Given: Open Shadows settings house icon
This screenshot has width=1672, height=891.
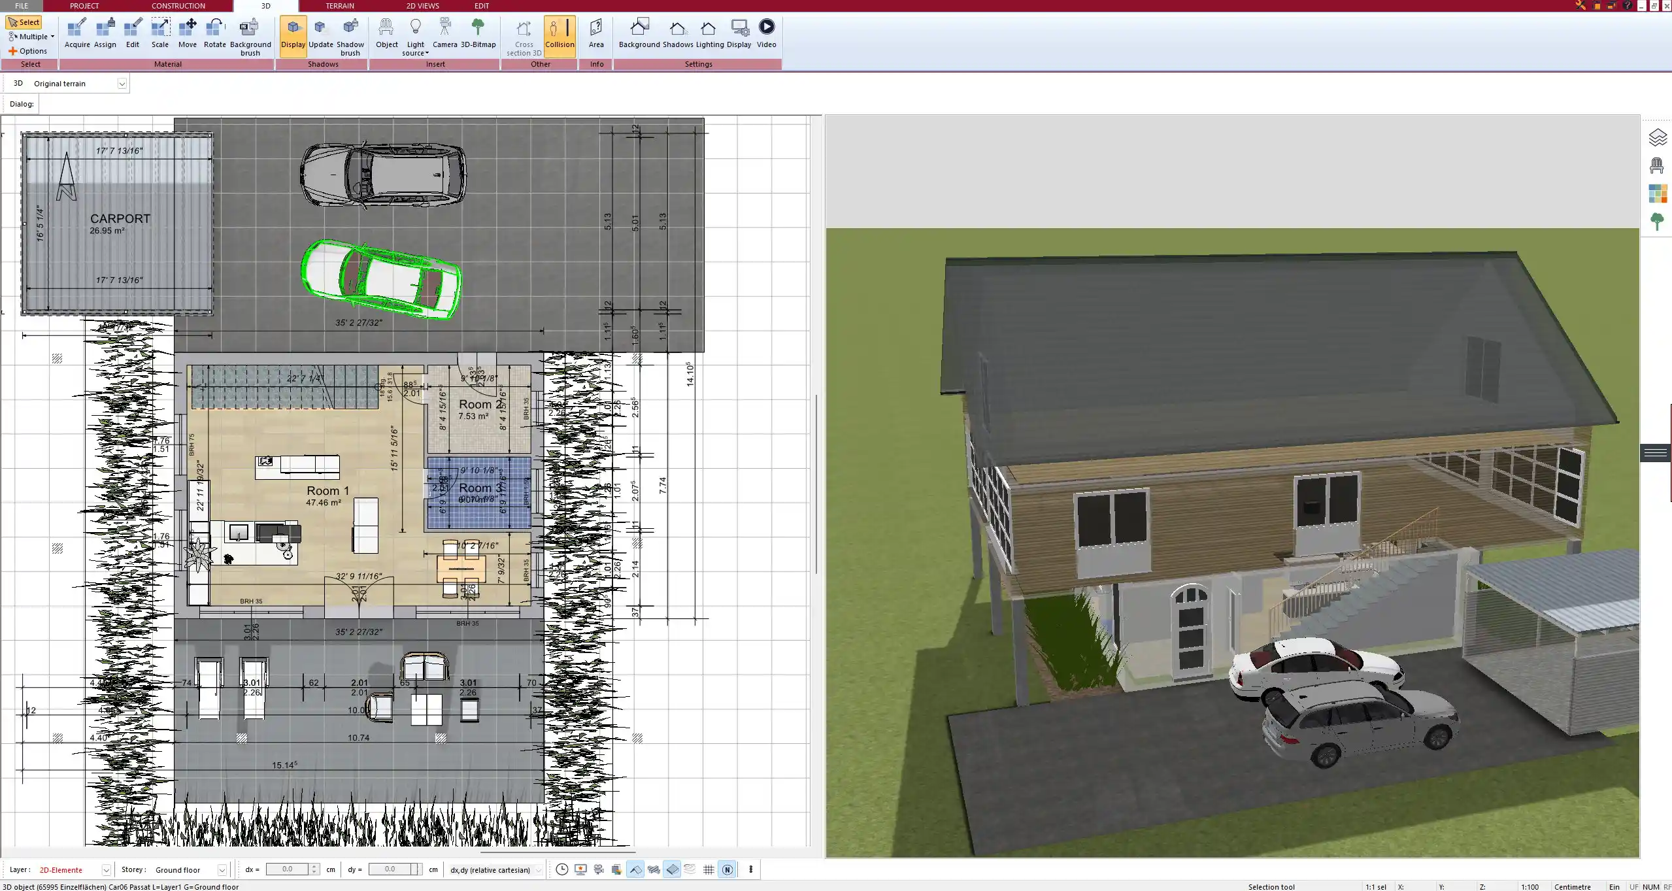Looking at the screenshot, I should (678, 34).
